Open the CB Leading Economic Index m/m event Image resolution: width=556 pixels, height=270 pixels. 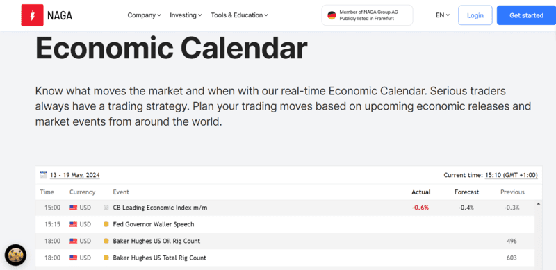pos(160,208)
